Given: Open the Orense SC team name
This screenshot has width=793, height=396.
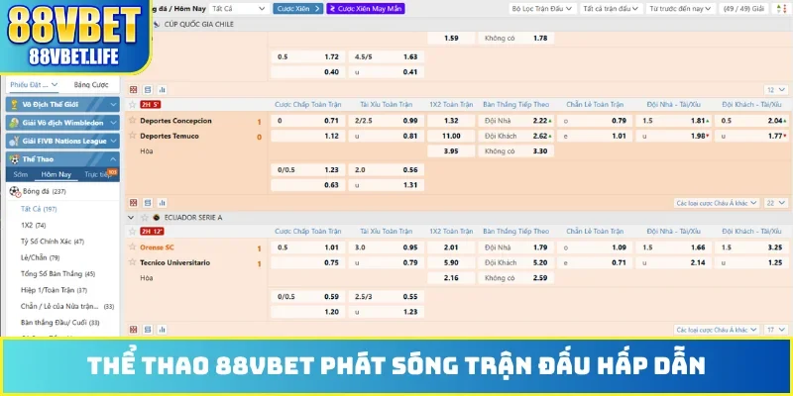Looking at the screenshot, I should point(157,247).
